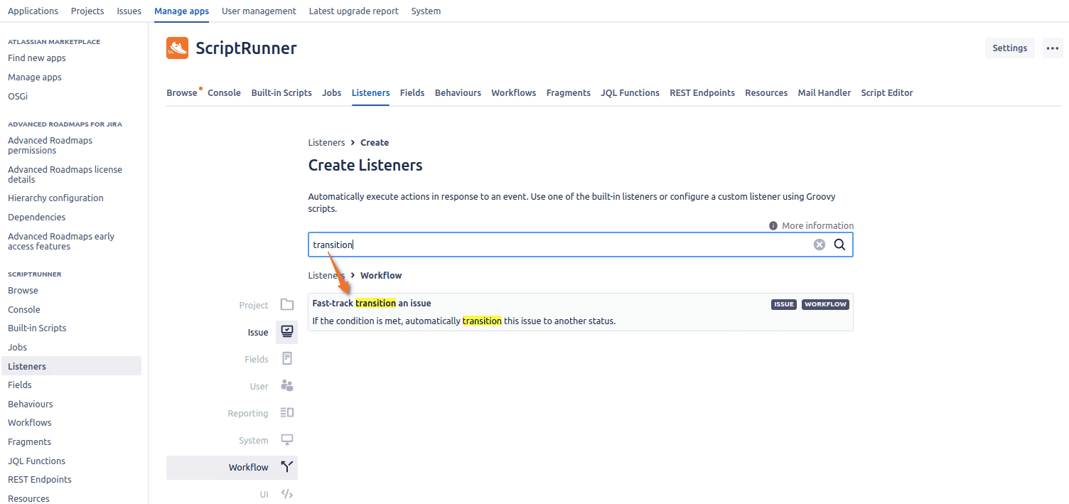The width and height of the screenshot is (1069, 504).
Task: Open the Projects top menu
Action: click(87, 11)
